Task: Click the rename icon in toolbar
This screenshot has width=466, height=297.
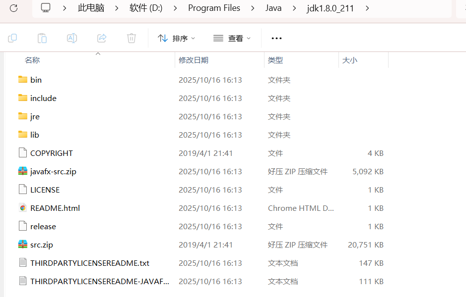Action: (72, 38)
